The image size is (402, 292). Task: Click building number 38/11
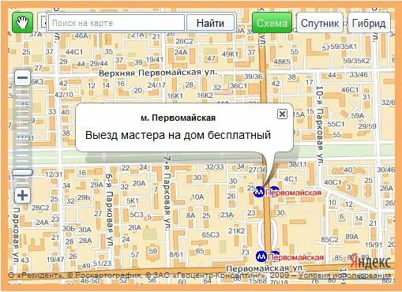coord(298,164)
